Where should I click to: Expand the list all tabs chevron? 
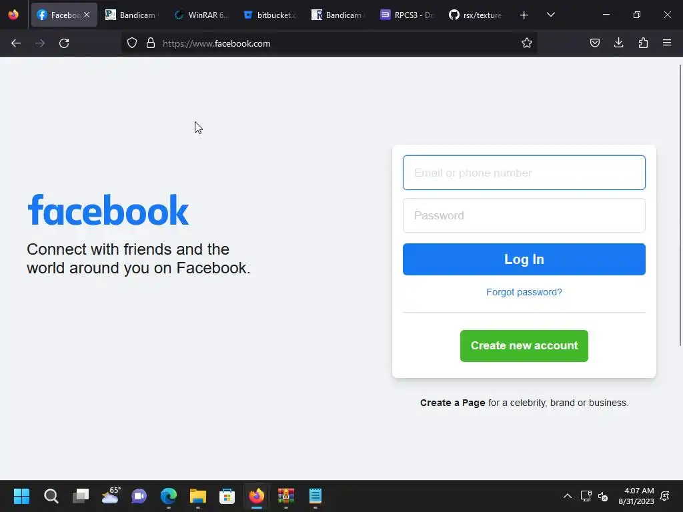tap(550, 15)
